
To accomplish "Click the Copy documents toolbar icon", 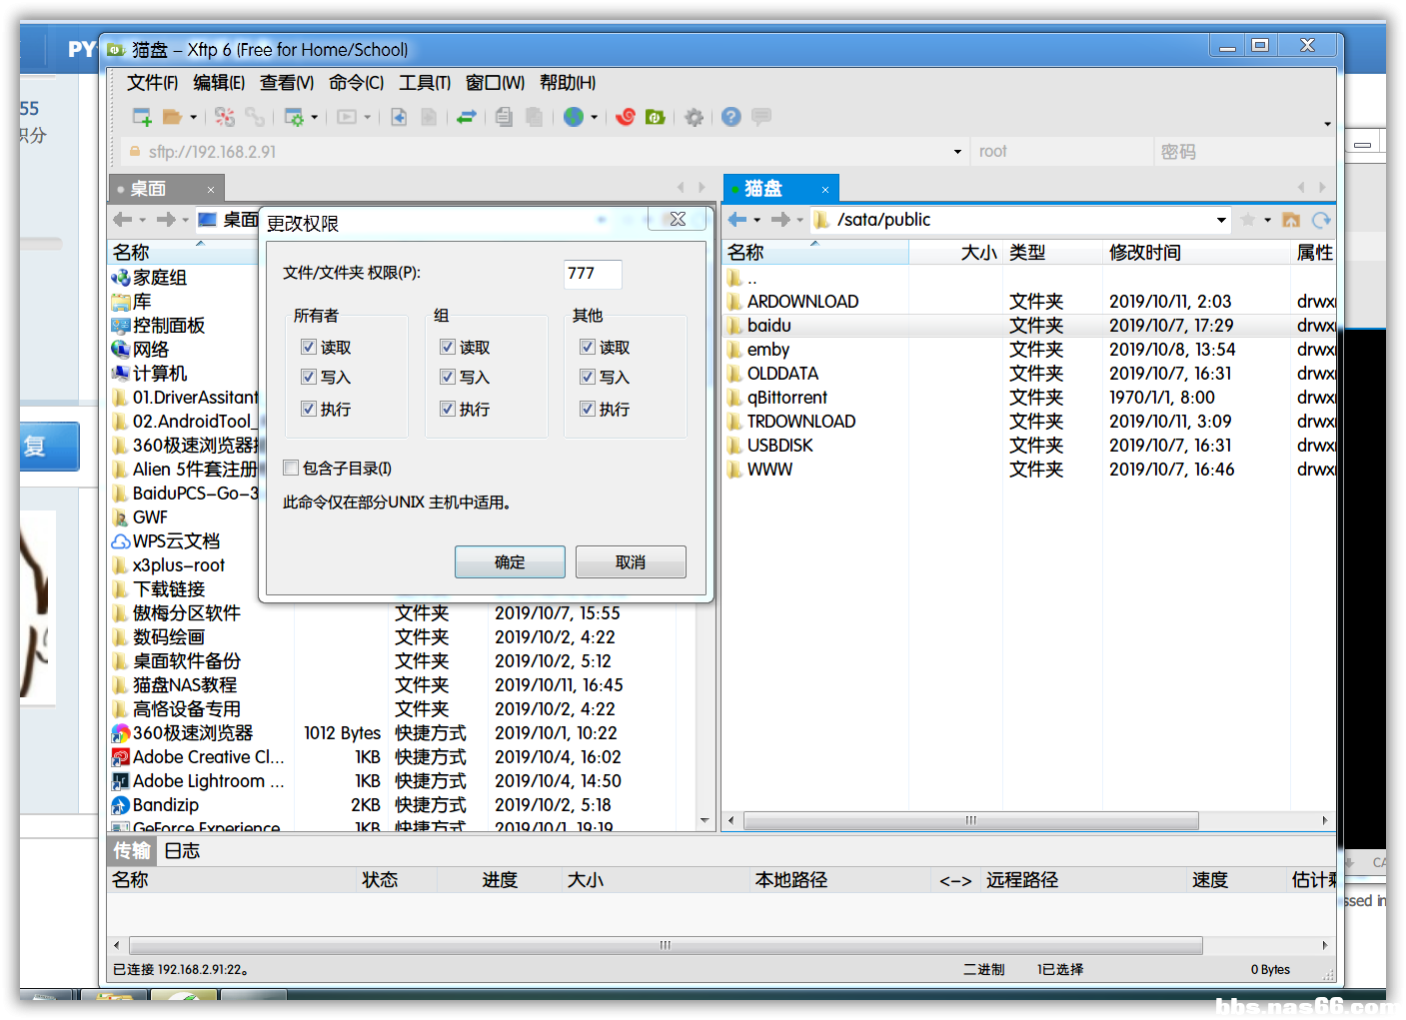I will coord(505,117).
